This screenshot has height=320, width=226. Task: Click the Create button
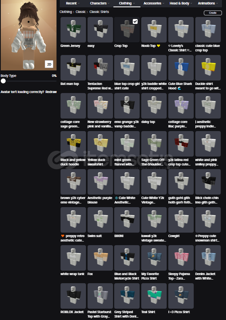(213, 13)
